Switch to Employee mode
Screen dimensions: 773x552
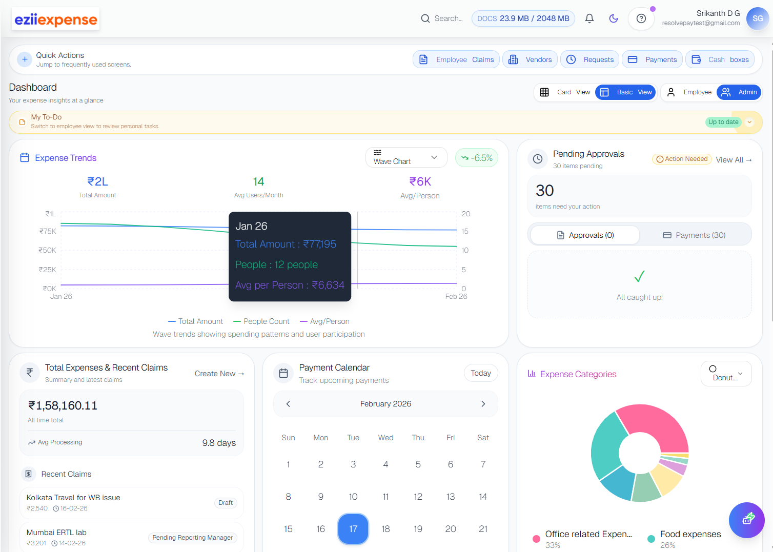point(689,92)
